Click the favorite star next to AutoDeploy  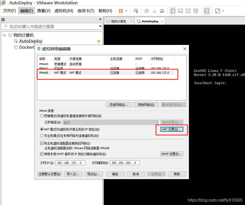click(x=99, y=41)
